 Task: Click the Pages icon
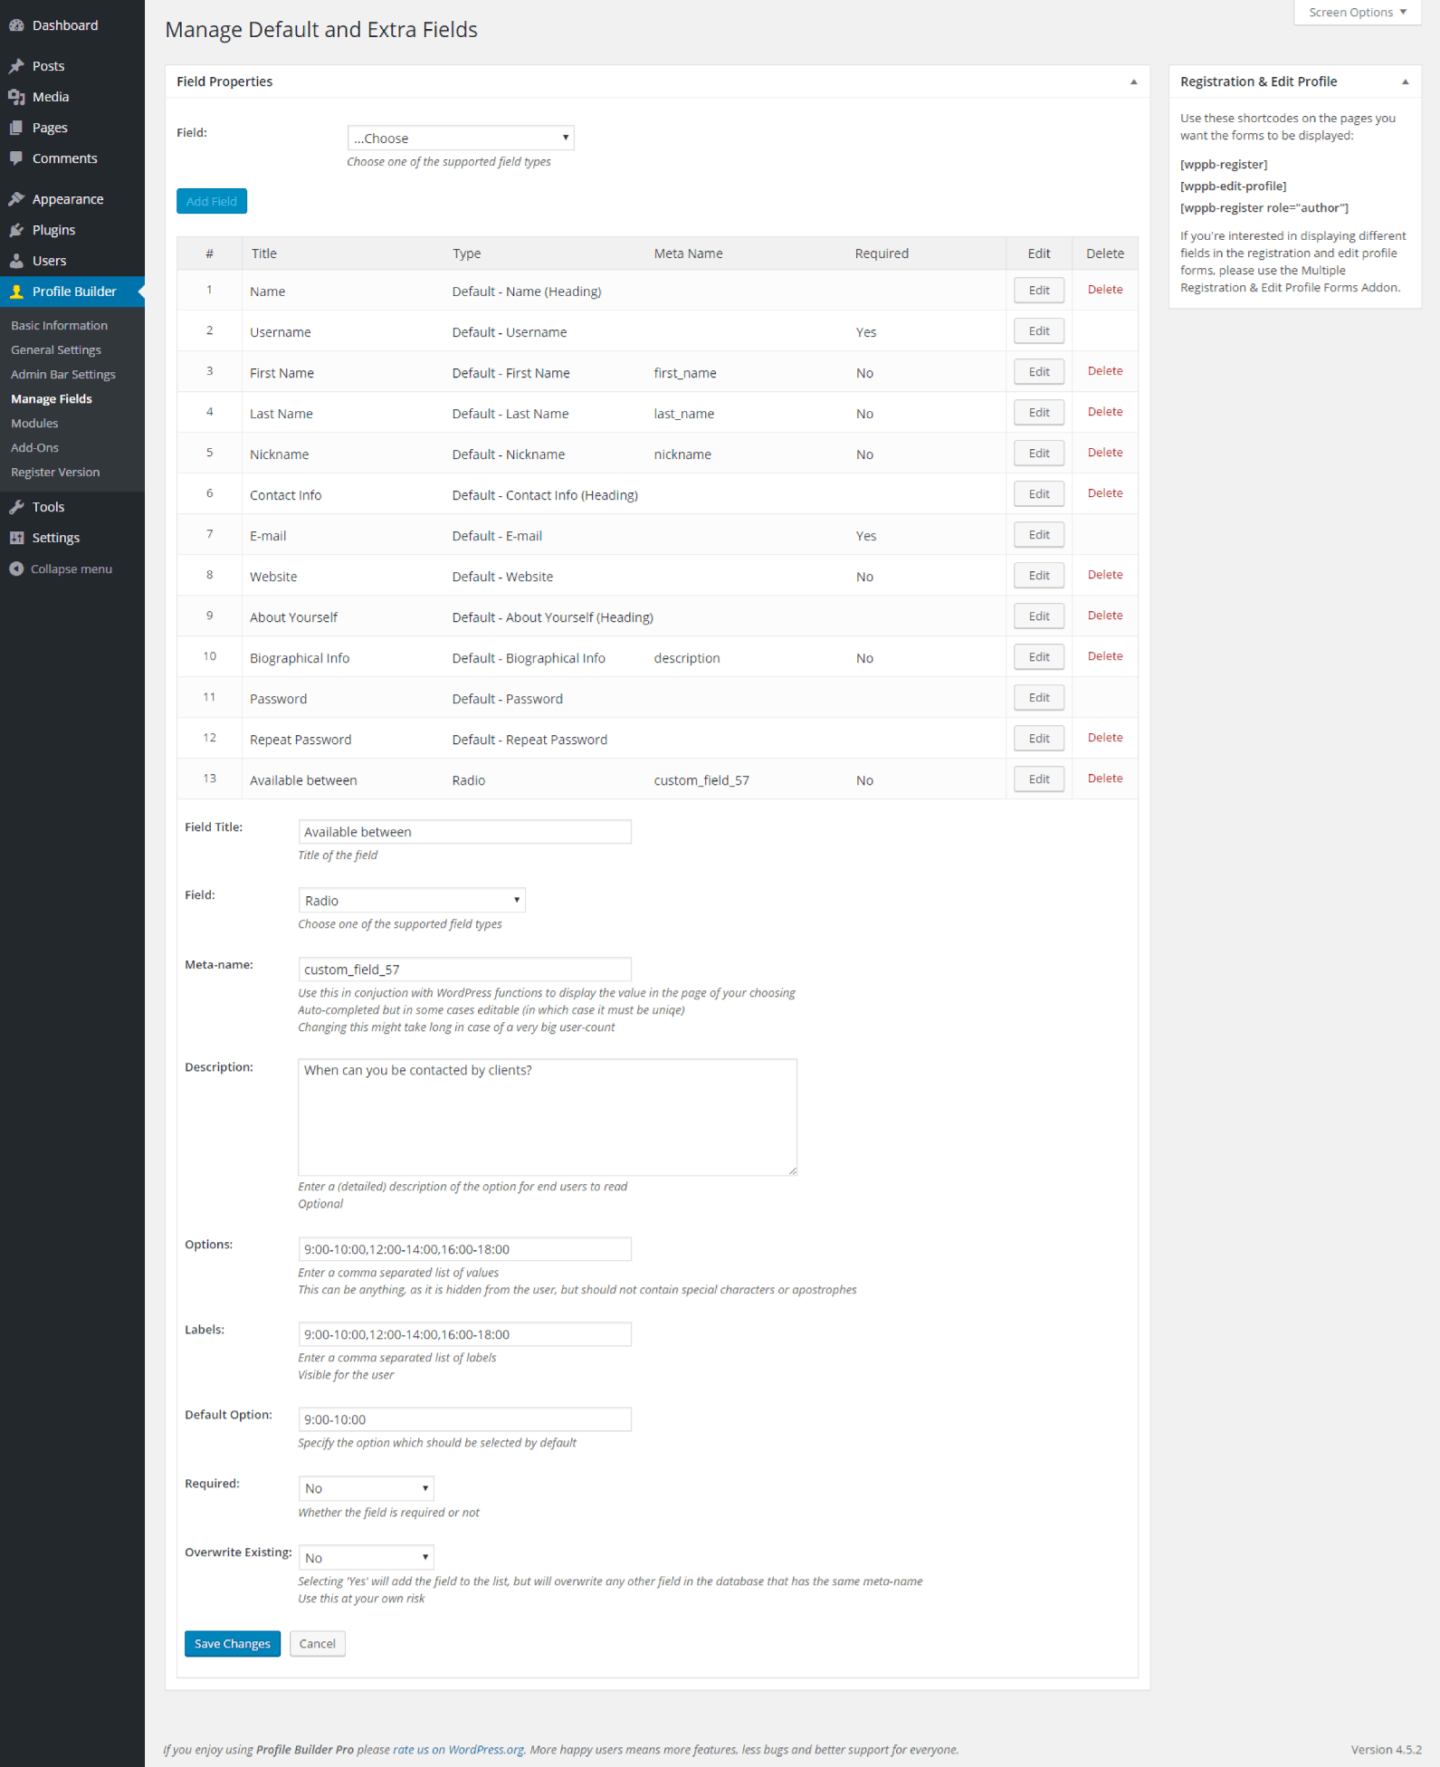pos(16,128)
